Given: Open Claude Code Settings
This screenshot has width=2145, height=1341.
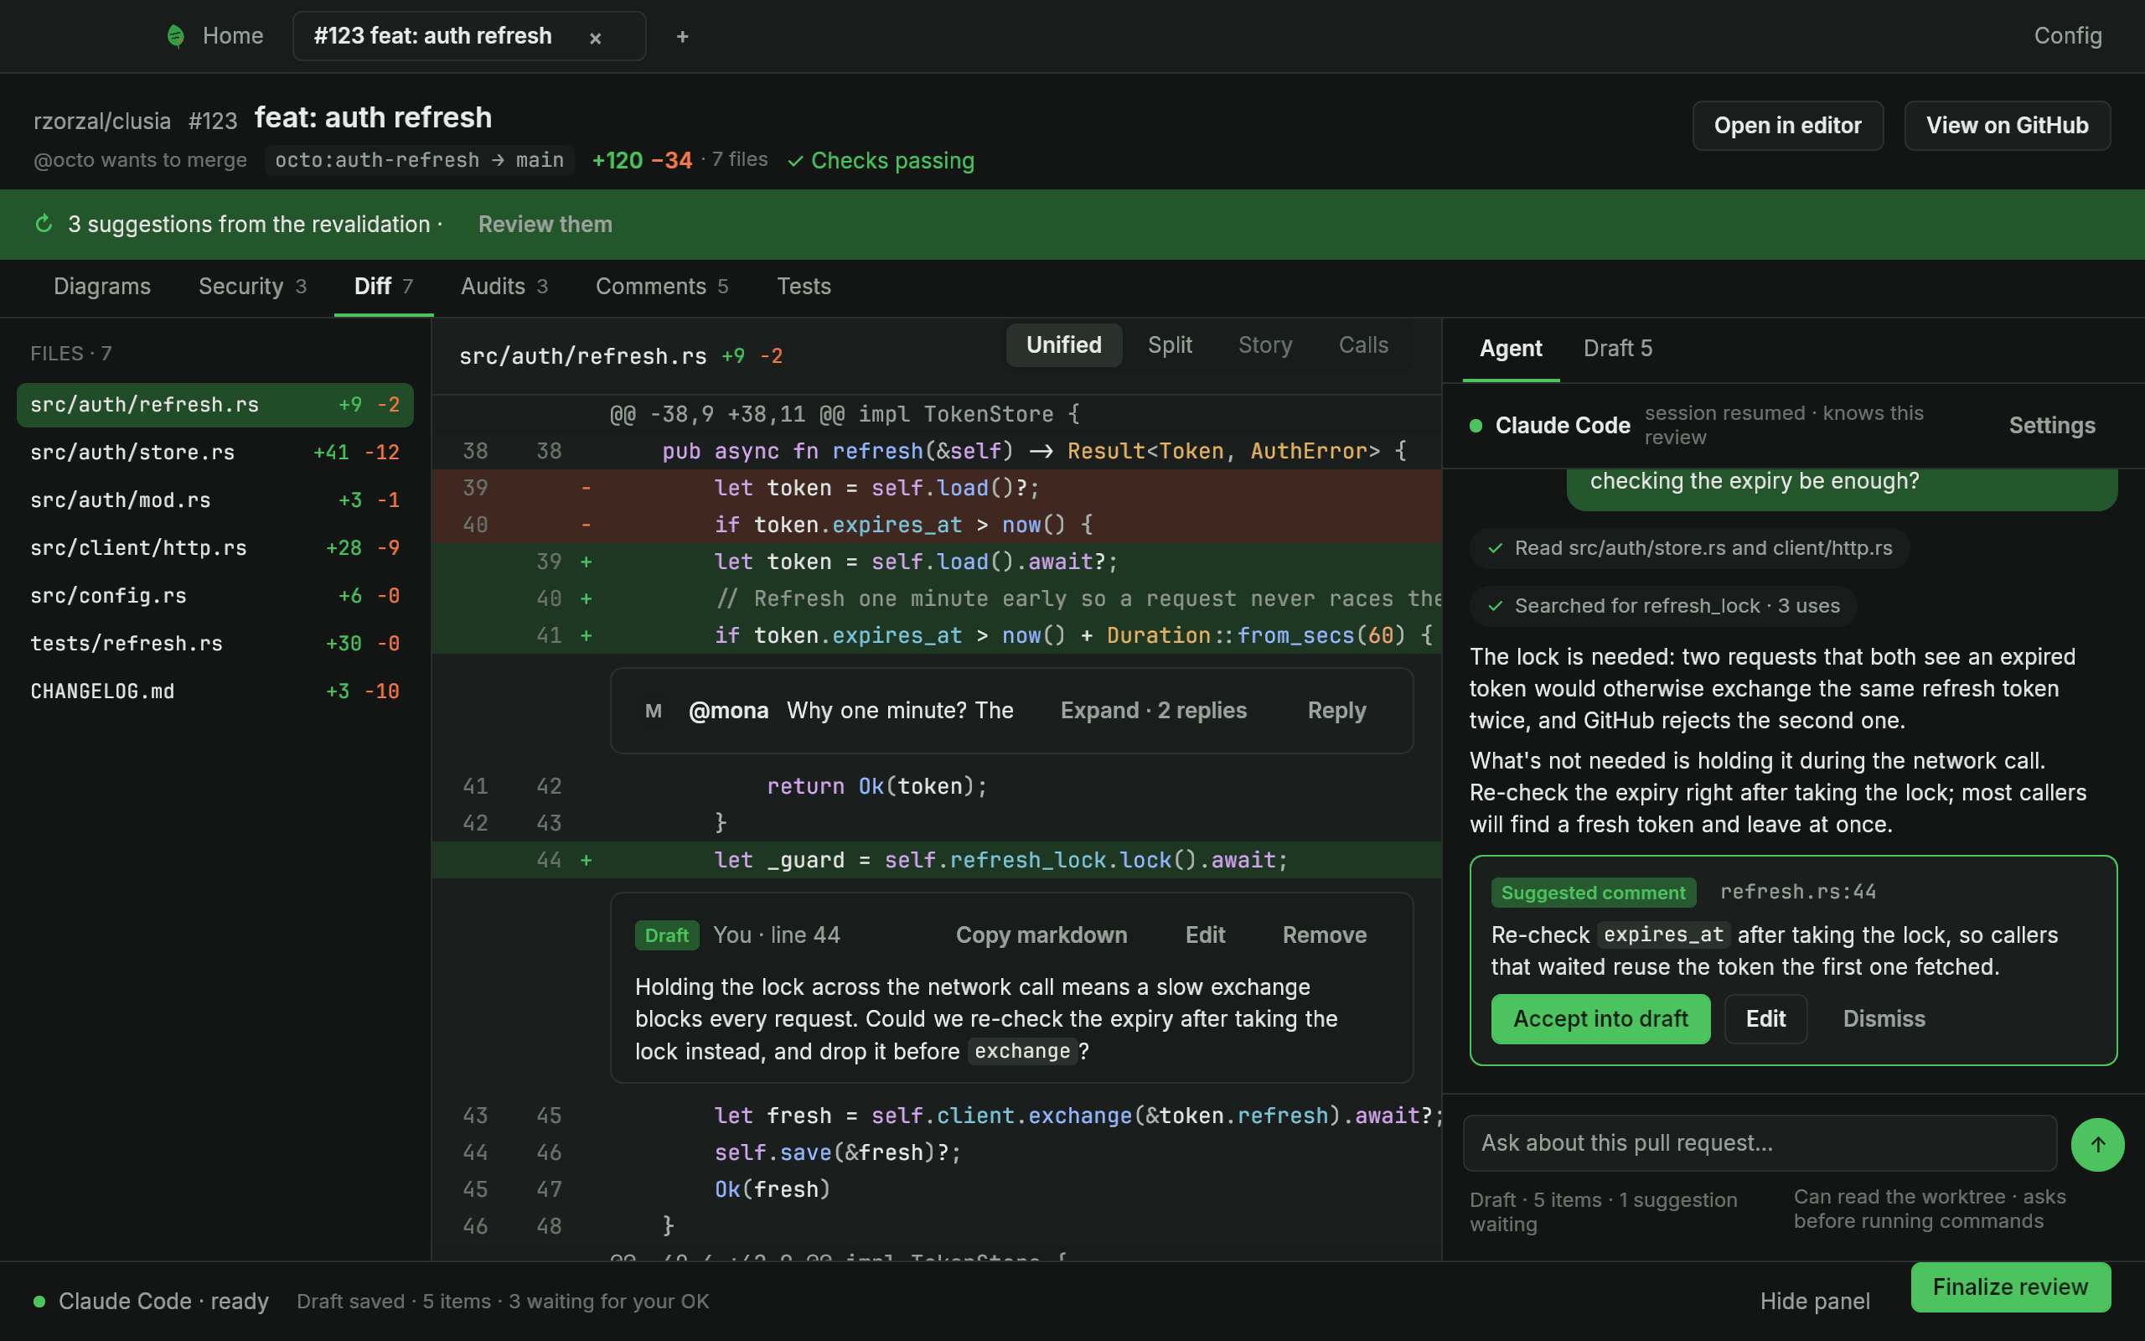Looking at the screenshot, I should point(2052,426).
